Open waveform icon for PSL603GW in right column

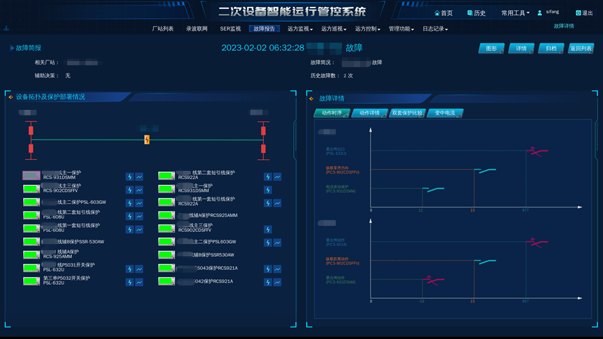tap(277, 242)
